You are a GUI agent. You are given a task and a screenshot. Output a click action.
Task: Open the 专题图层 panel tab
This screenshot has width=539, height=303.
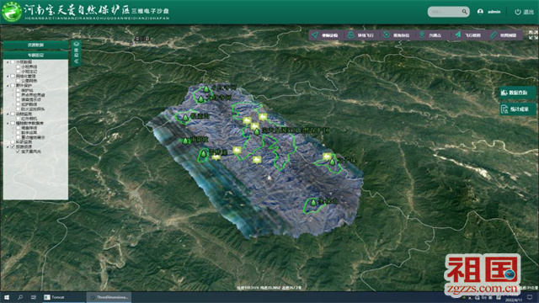35,55
